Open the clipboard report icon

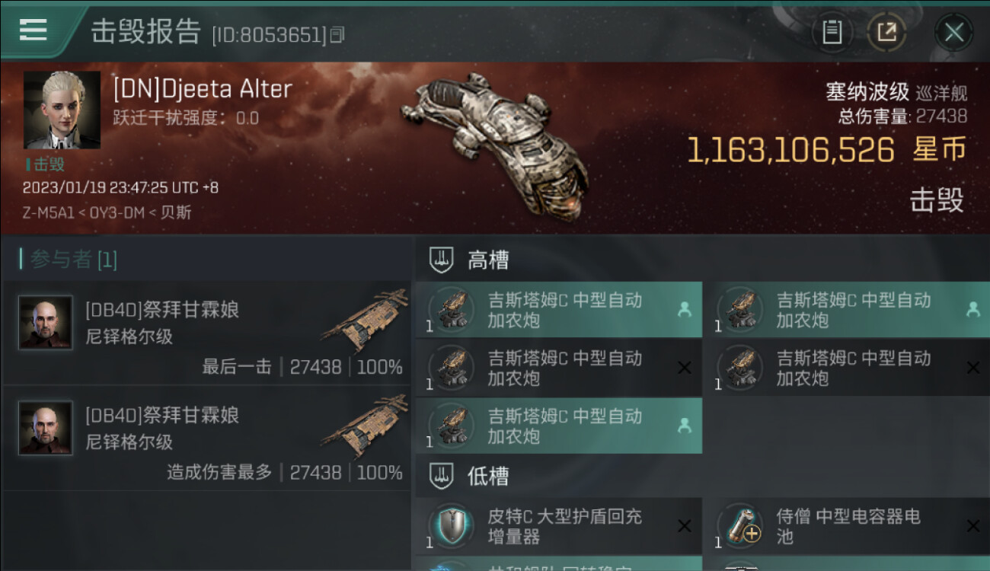(832, 32)
